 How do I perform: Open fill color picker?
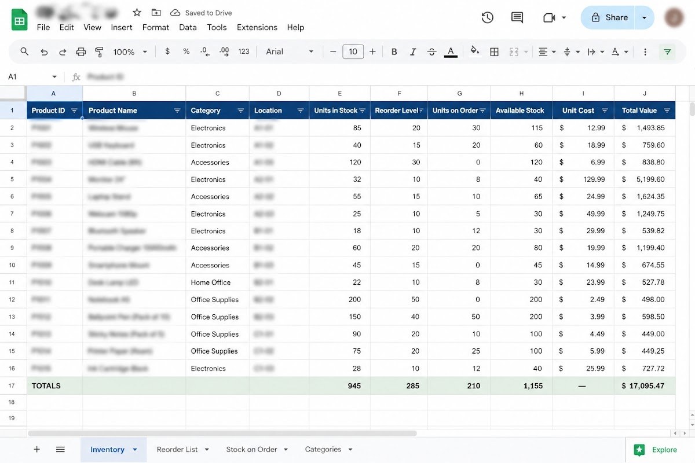coord(475,52)
